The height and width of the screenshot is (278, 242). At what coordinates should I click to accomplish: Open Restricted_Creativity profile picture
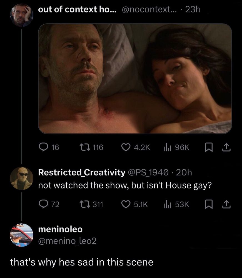point(22,178)
